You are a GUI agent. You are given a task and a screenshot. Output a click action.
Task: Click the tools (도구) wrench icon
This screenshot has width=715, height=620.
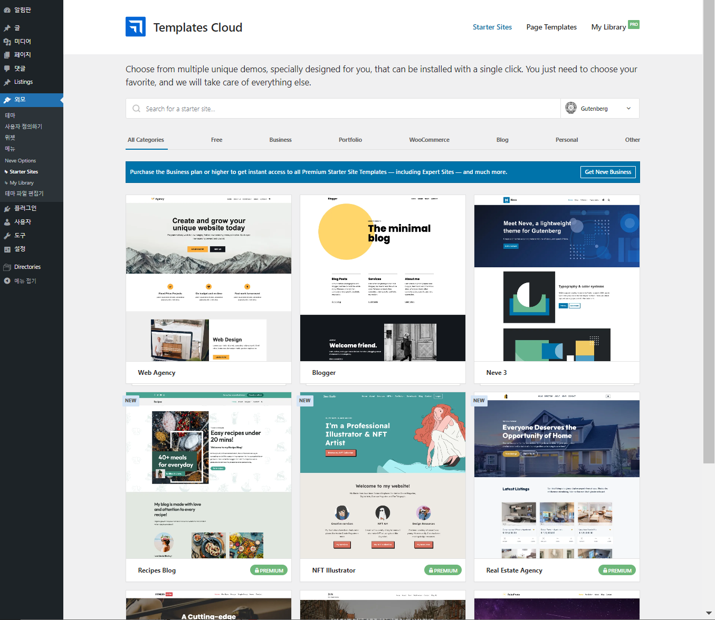point(7,236)
